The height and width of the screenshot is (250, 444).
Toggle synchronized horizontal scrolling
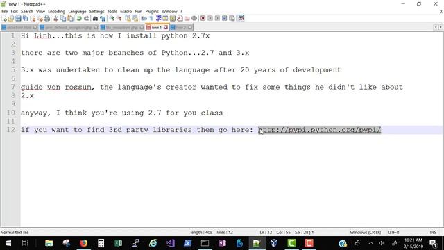point(135,19)
